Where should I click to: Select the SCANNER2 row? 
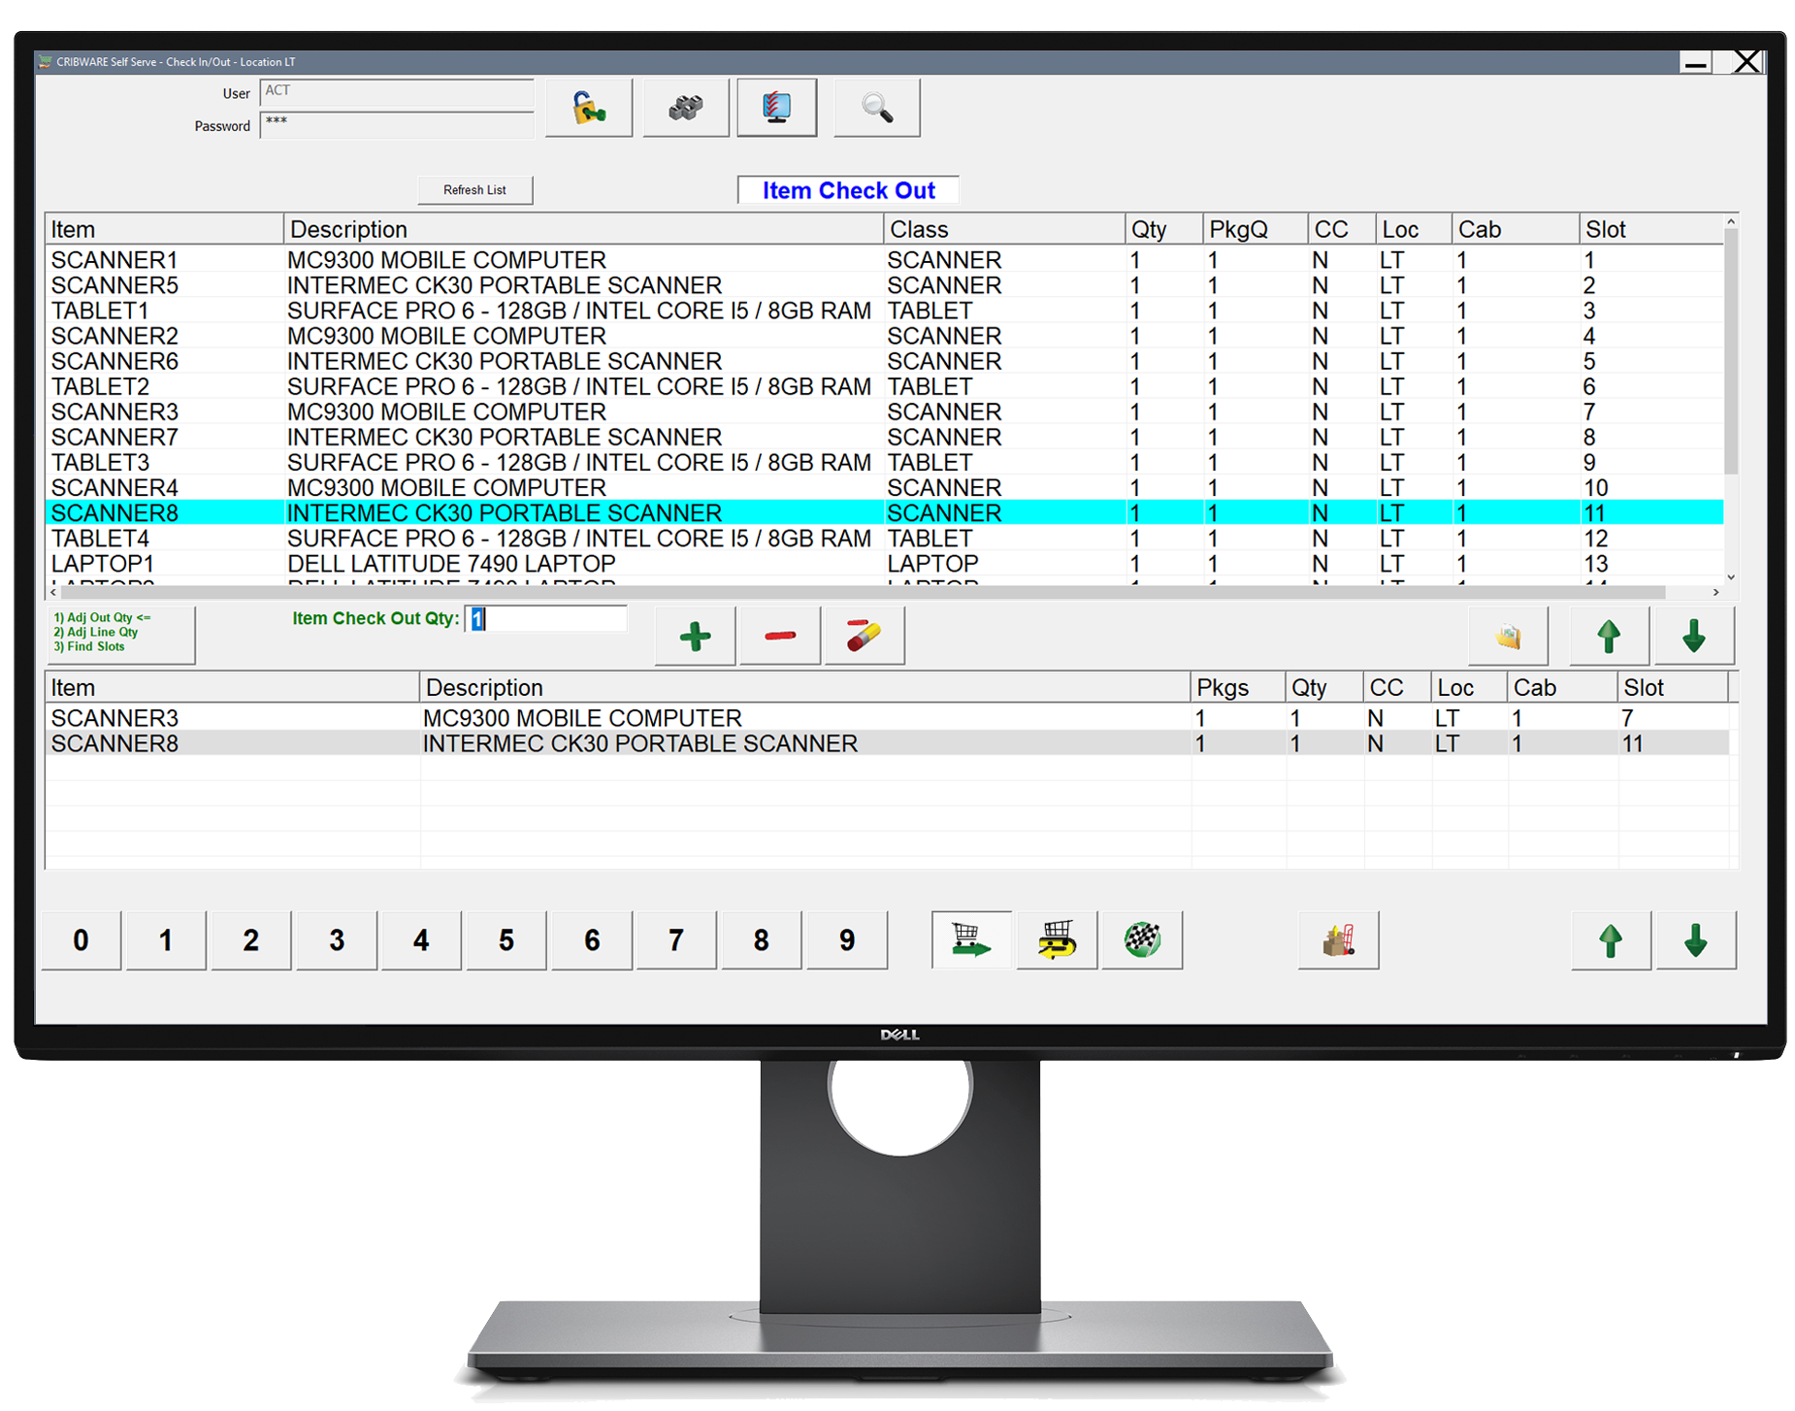[884, 336]
